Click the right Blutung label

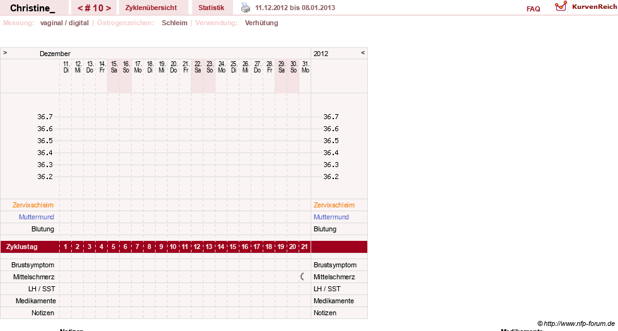coord(325,229)
